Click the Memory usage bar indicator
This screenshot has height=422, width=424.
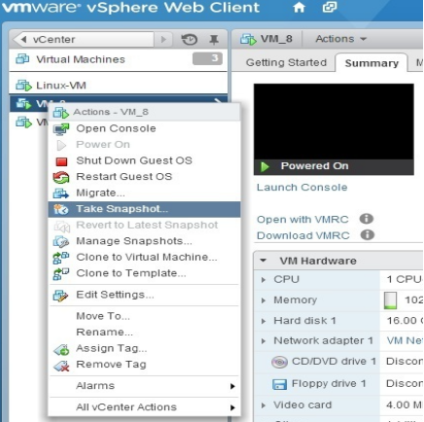coord(390,300)
